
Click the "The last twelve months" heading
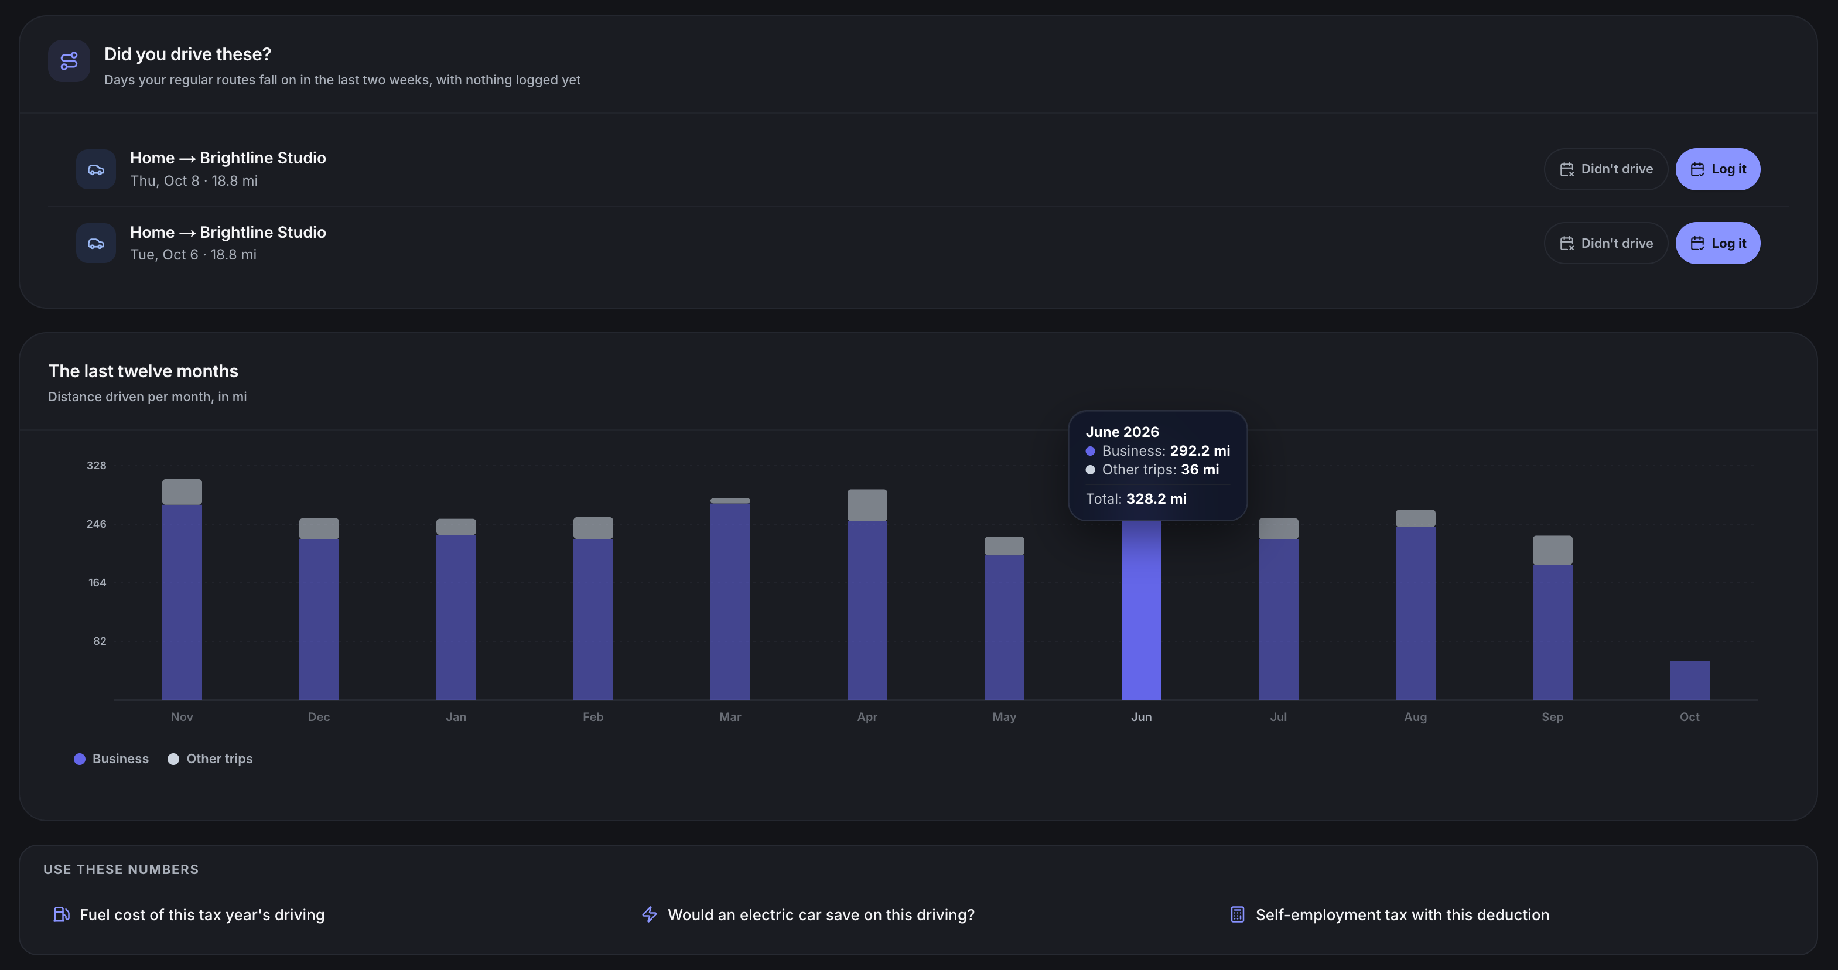coord(144,371)
